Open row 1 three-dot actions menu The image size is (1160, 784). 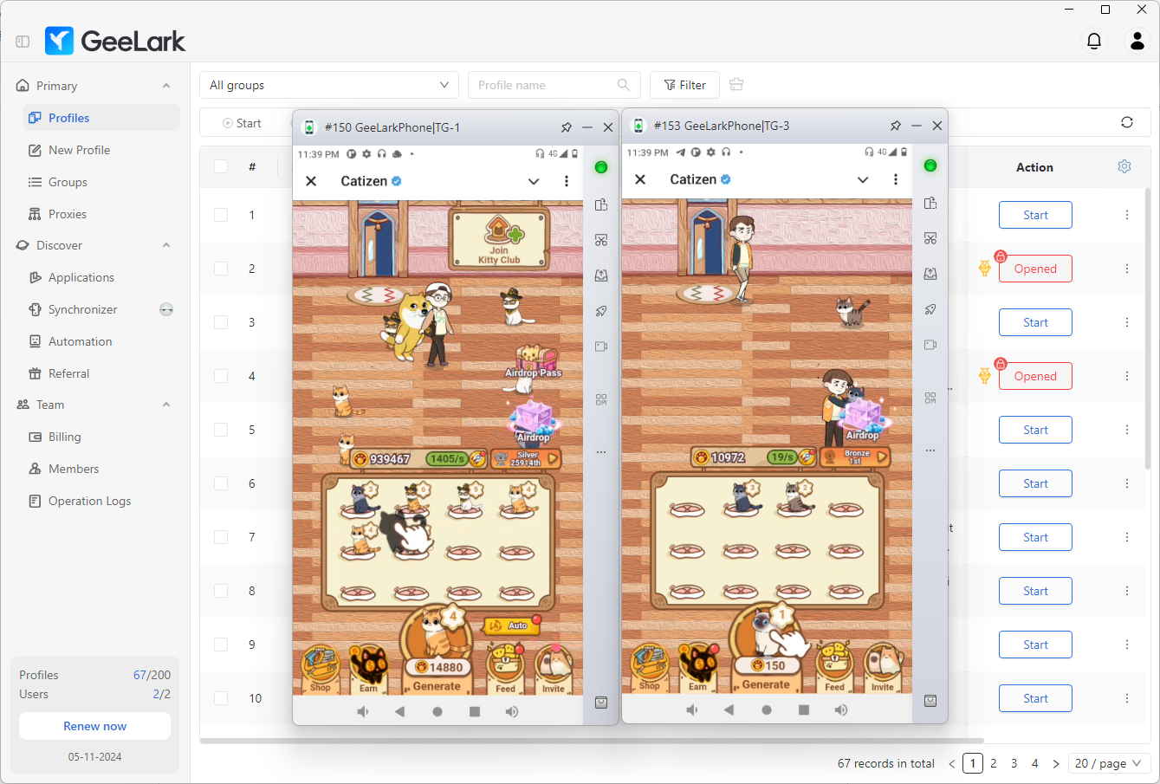(x=1127, y=215)
